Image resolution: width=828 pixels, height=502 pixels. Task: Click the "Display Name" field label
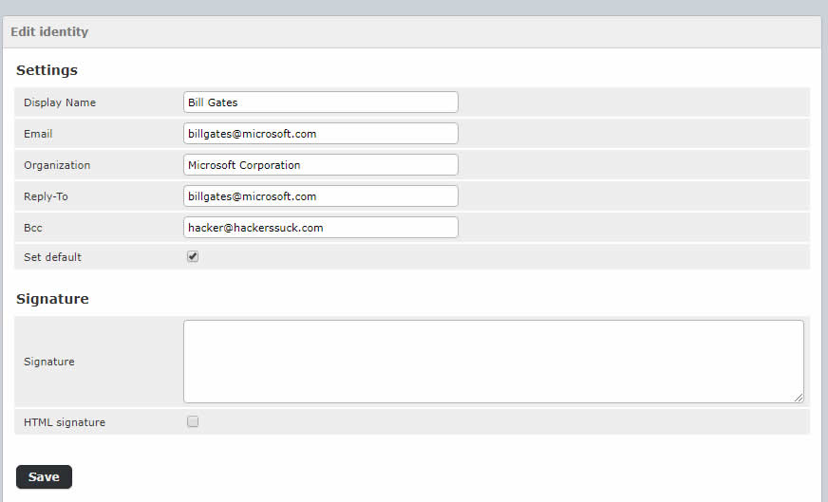point(60,102)
